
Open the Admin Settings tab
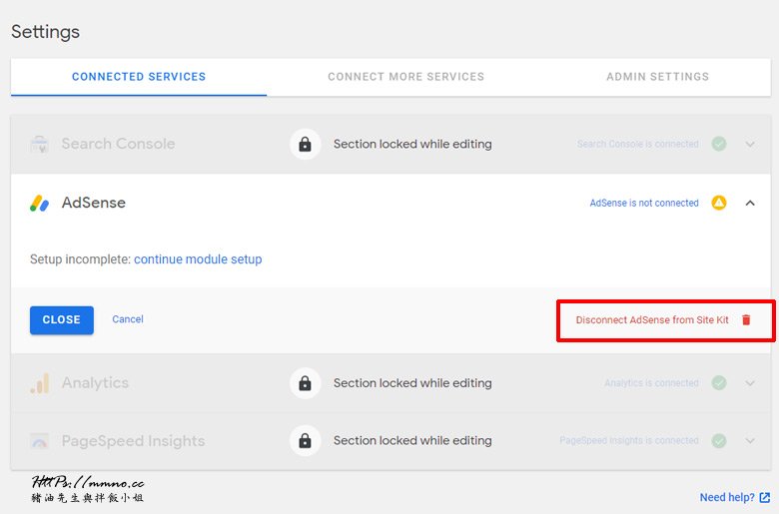tap(657, 77)
